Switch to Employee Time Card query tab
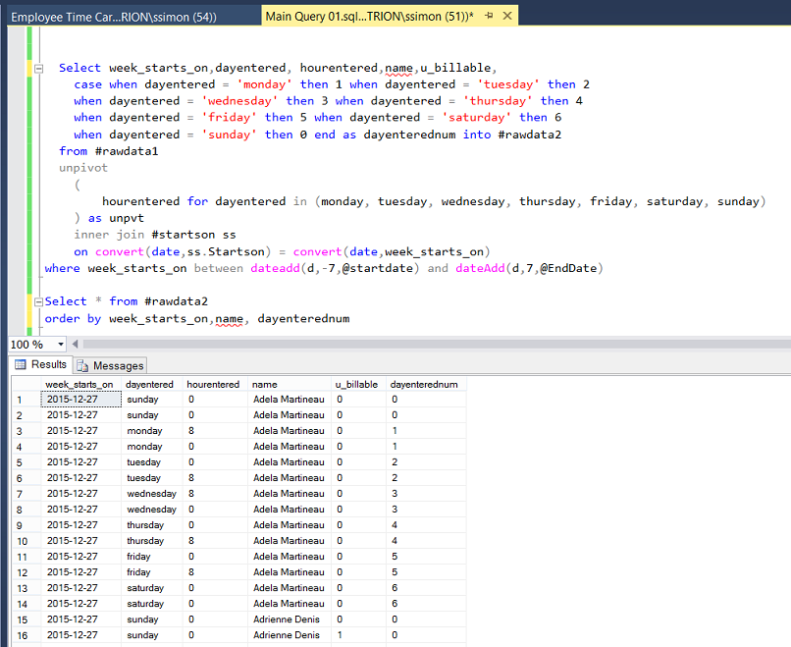This screenshot has height=647, width=791. tap(114, 17)
